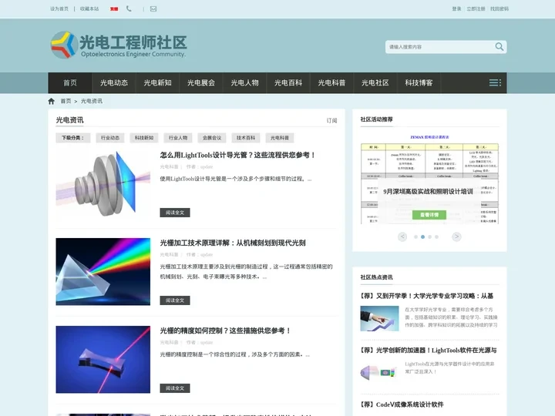Click 光电资讯 in the breadcrumb
The image size is (555, 416).
[92, 101]
